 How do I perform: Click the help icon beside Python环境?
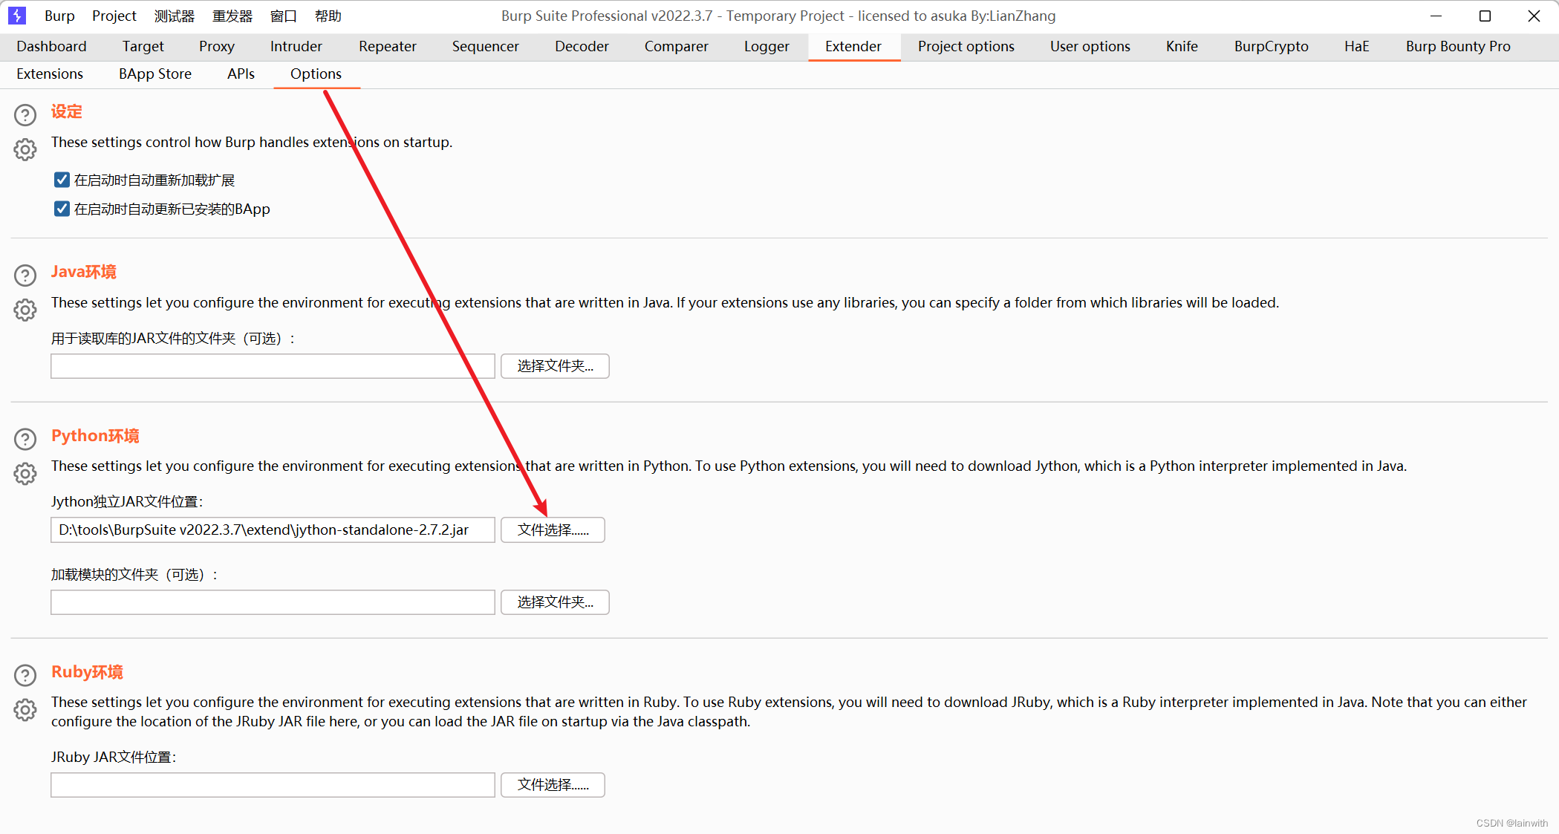point(25,439)
